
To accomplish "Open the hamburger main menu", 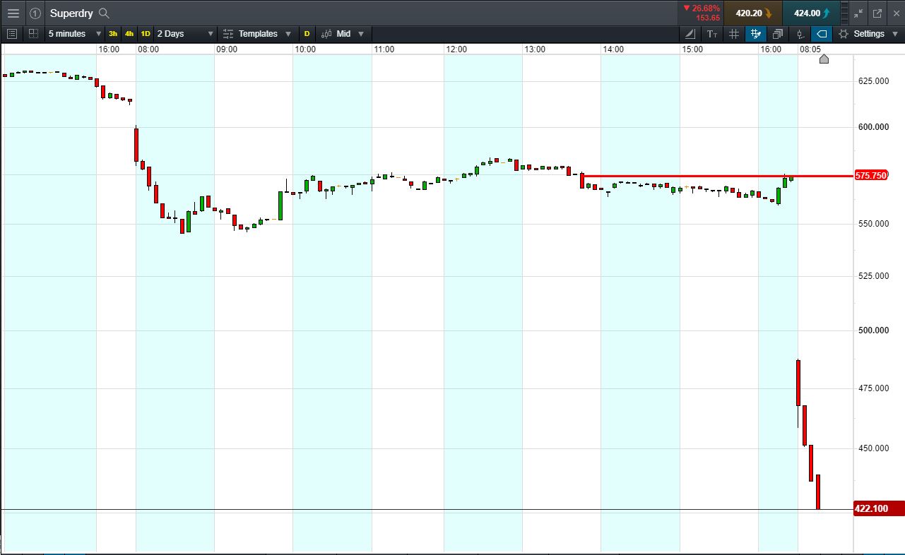I will pyautogui.click(x=13, y=13).
